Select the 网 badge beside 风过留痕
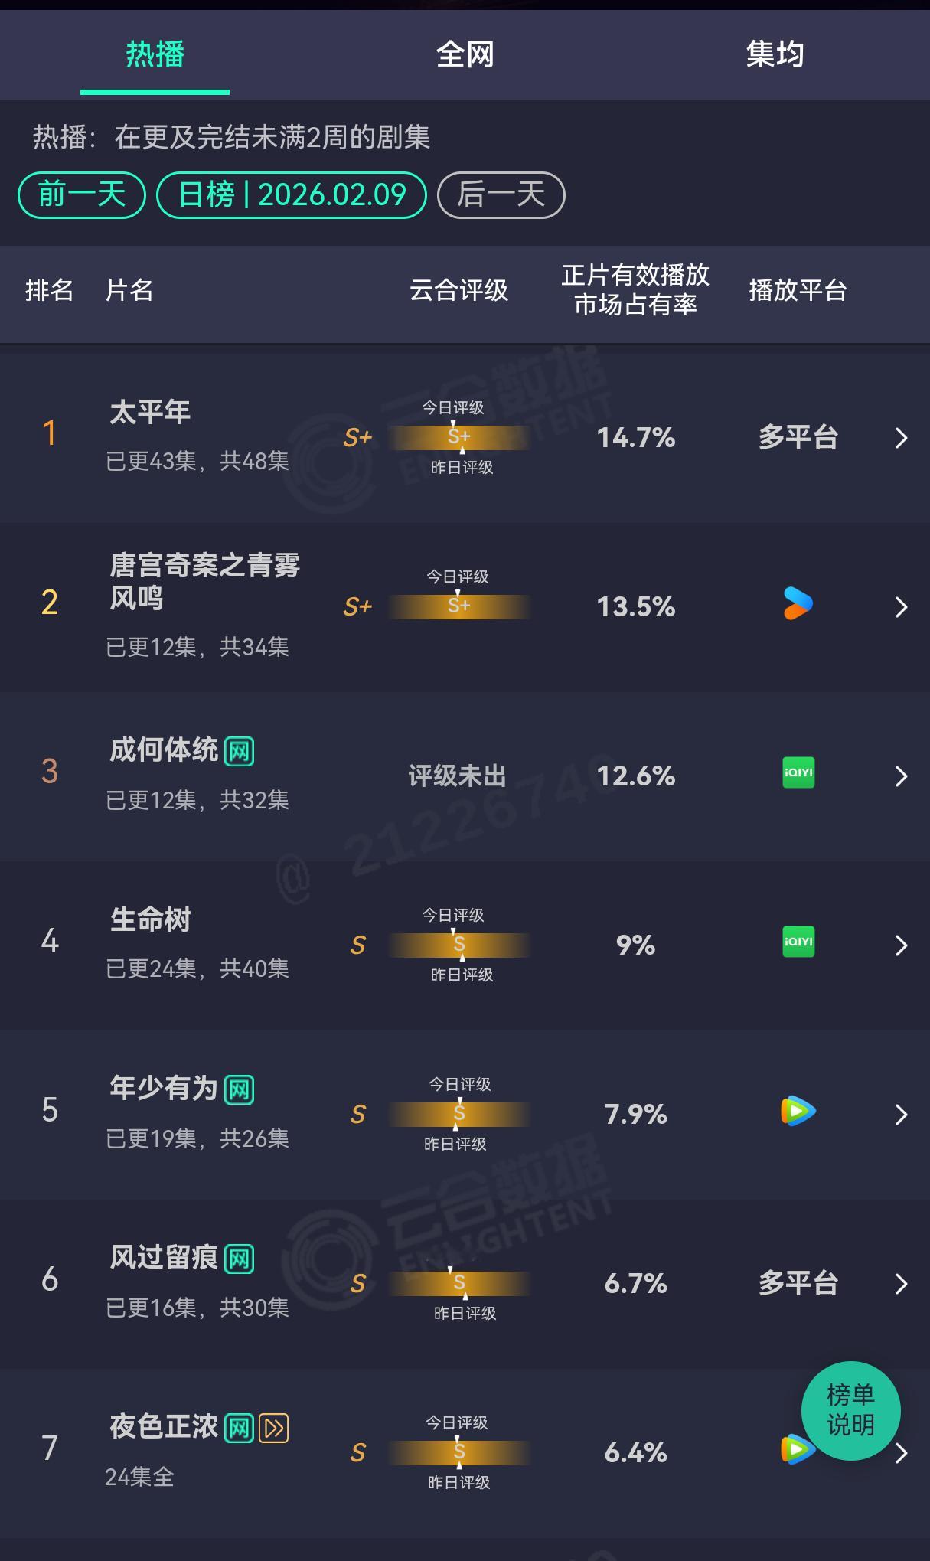 click(238, 1257)
